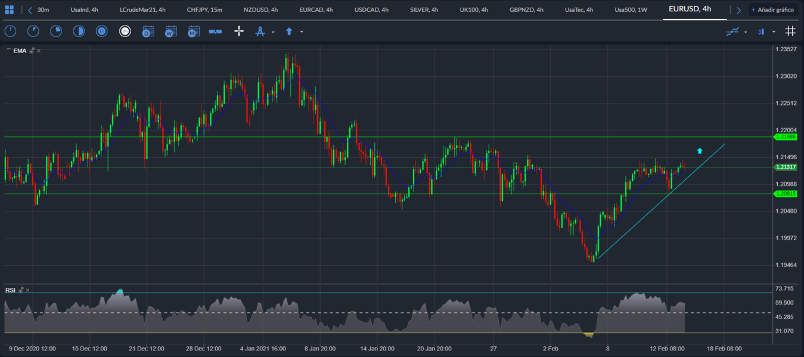Activate the crosshair cursor tool
Viewport: 804px width, 357px height.
239,31
